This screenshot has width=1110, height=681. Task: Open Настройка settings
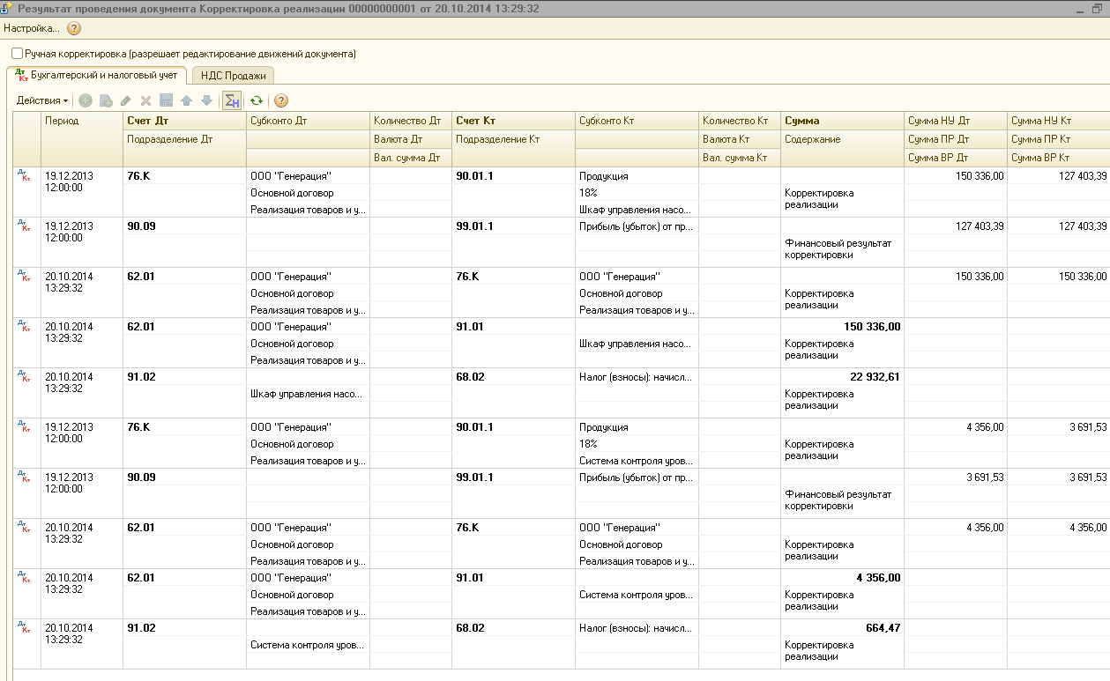click(x=32, y=28)
